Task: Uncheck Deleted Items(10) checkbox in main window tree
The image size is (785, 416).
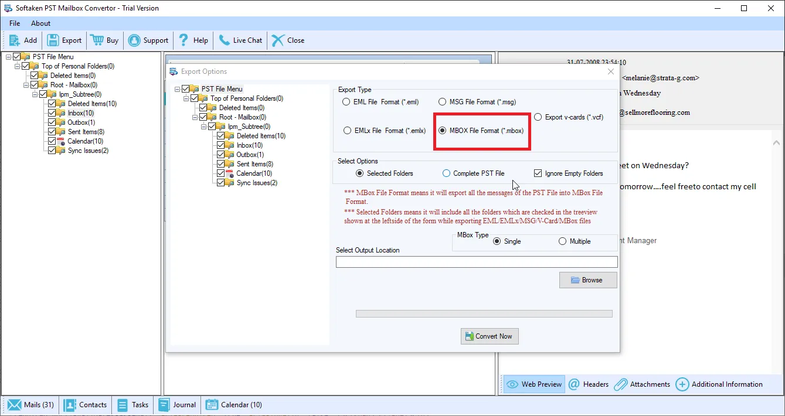Action: pyautogui.click(x=52, y=104)
